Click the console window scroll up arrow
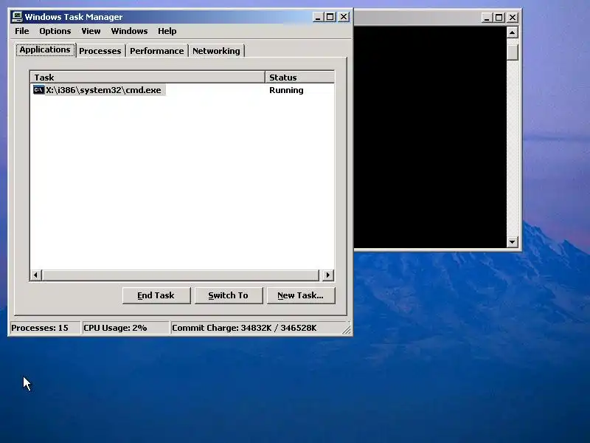The width and height of the screenshot is (590, 443). pos(512,32)
